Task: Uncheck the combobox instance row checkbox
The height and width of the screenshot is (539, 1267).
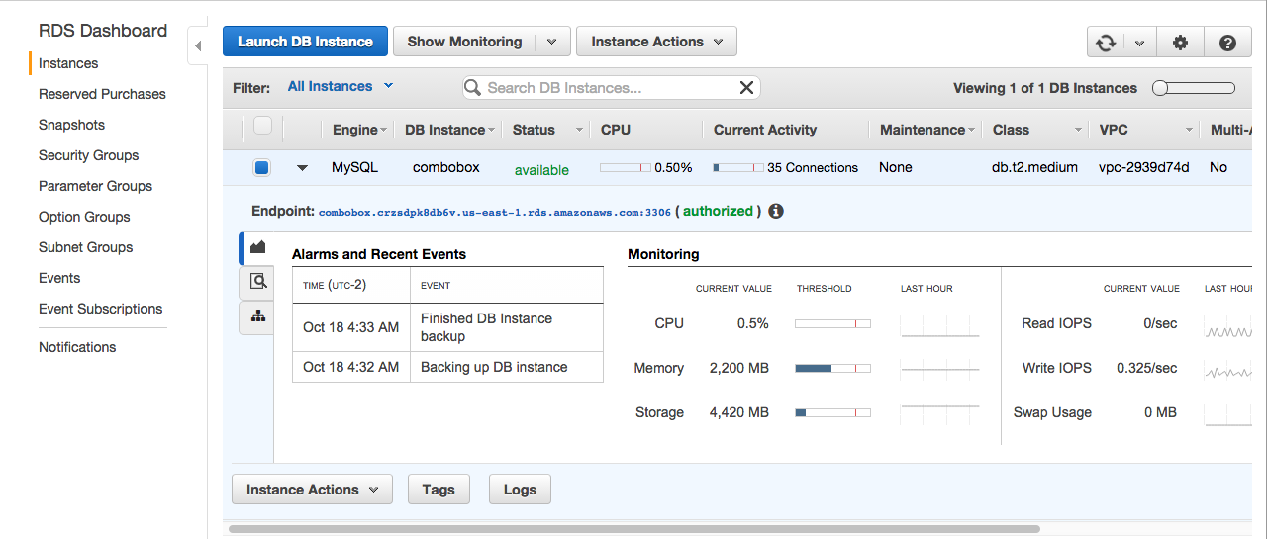Action: 261,168
